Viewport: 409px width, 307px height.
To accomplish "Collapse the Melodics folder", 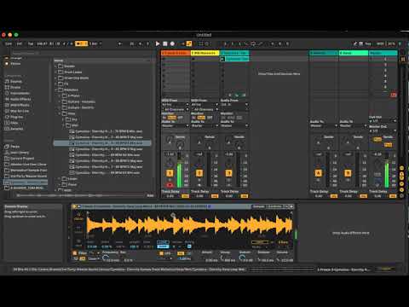I will [56, 90].
